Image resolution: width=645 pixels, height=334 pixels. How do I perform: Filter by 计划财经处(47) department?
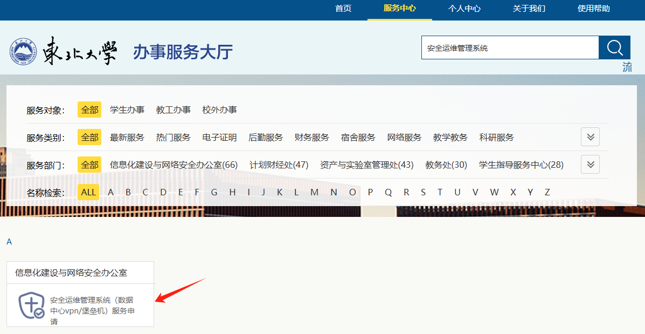tap(279, 165)
